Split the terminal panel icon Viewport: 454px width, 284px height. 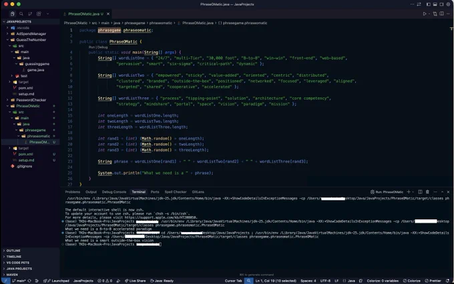420,192
